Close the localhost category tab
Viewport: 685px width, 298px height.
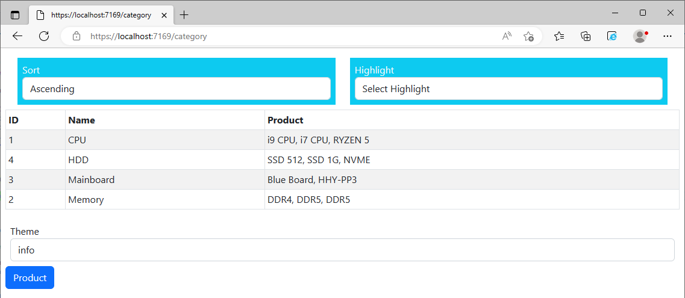tap(164, 15)
